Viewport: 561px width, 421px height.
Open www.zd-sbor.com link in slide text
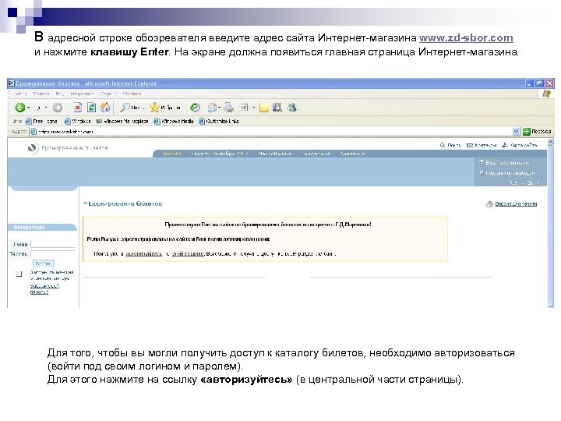[466, 37]
